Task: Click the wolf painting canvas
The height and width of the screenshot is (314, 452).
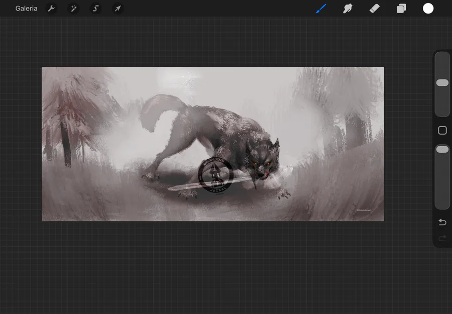Action: 213,144
